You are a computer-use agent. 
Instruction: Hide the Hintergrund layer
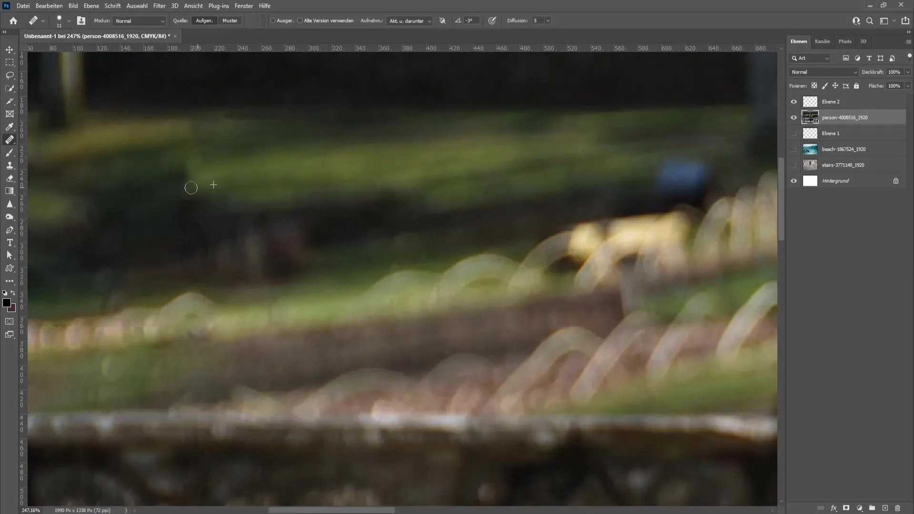click(x=794, y=181)
